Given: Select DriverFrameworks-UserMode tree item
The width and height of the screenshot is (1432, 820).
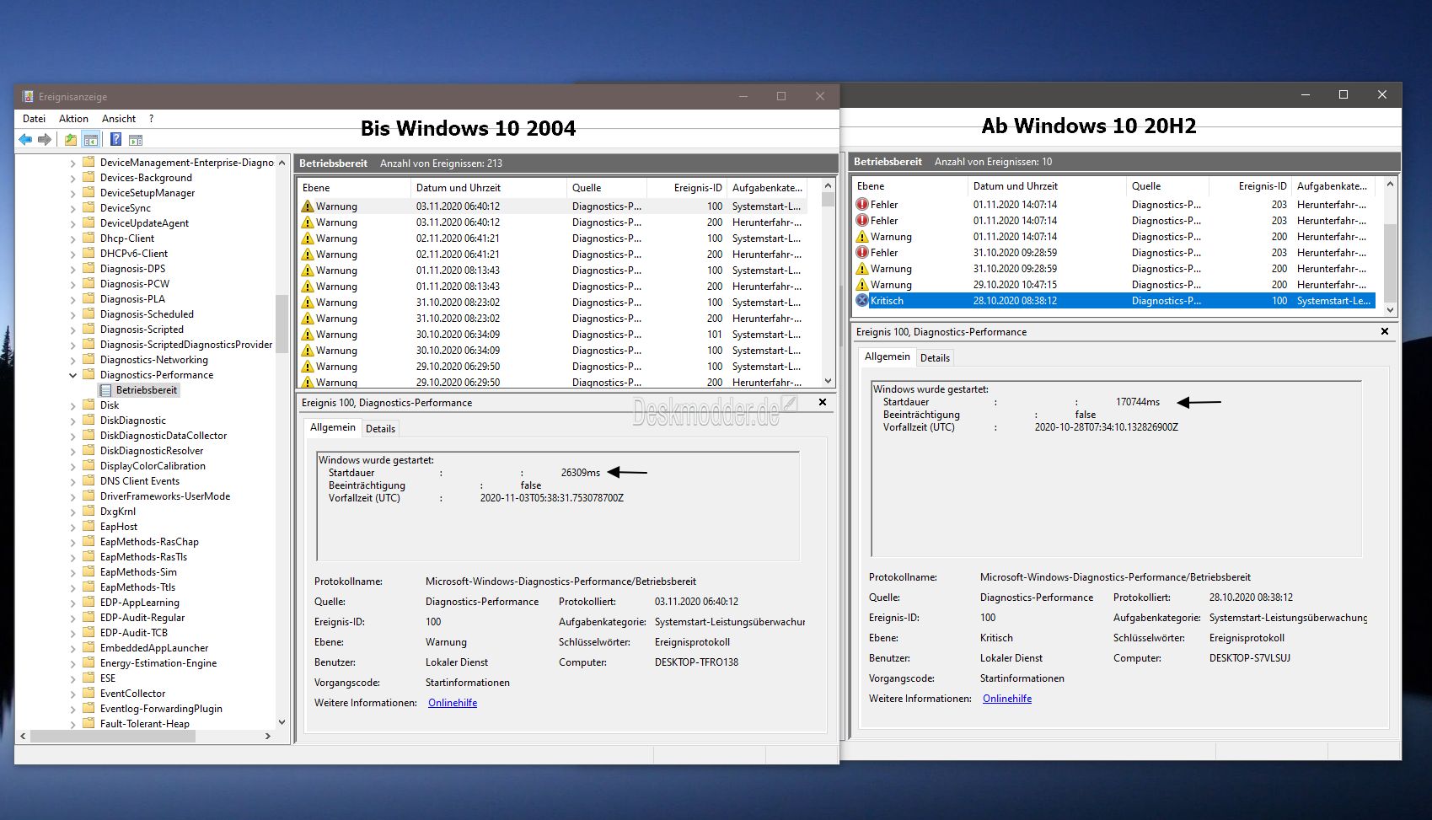Looking at the screenshot, I should 165,496.
